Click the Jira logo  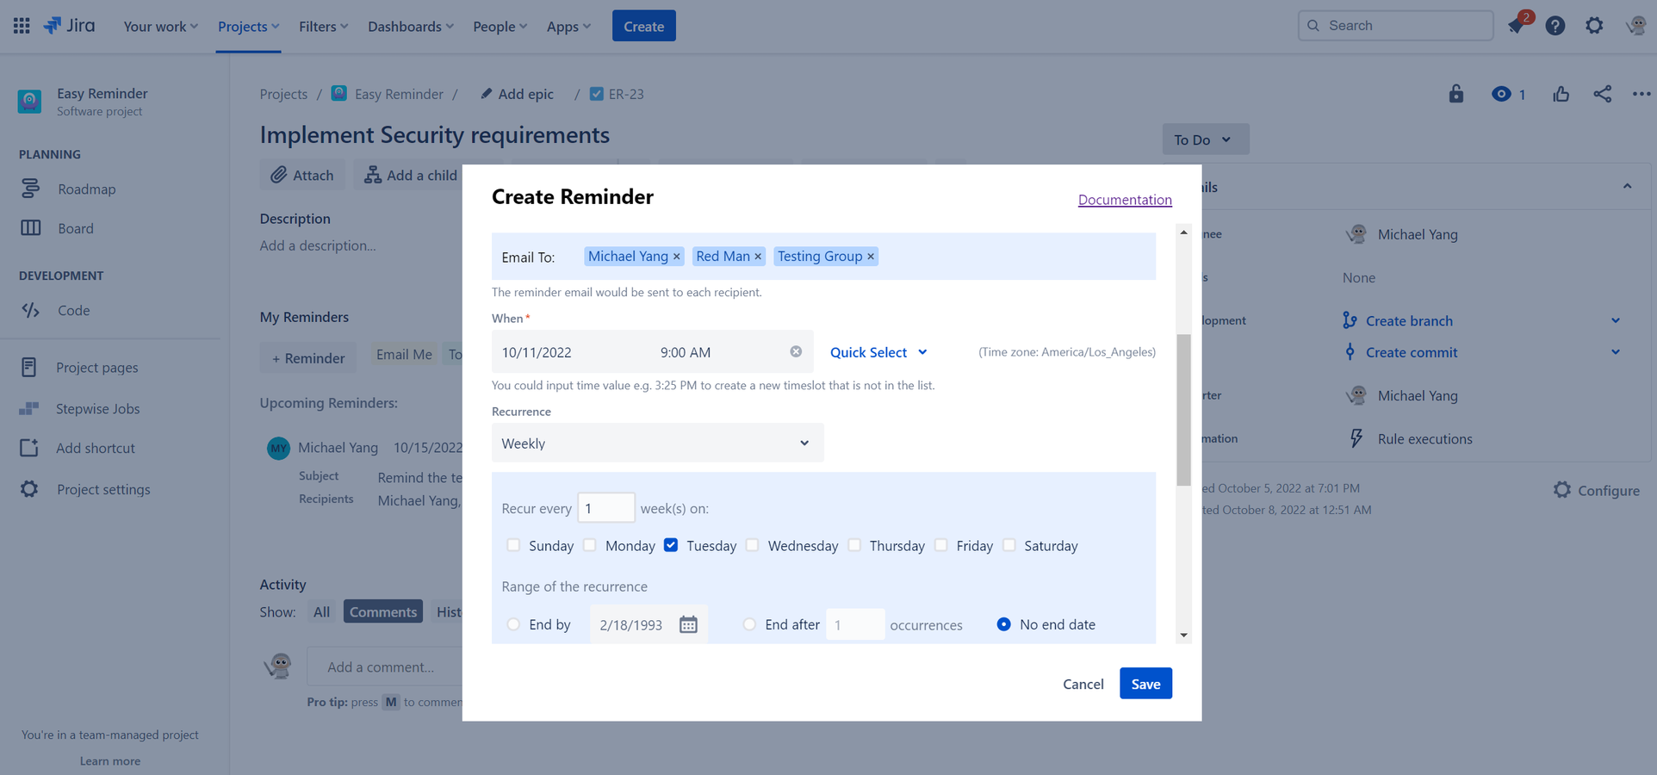click(x=70, y=25)
